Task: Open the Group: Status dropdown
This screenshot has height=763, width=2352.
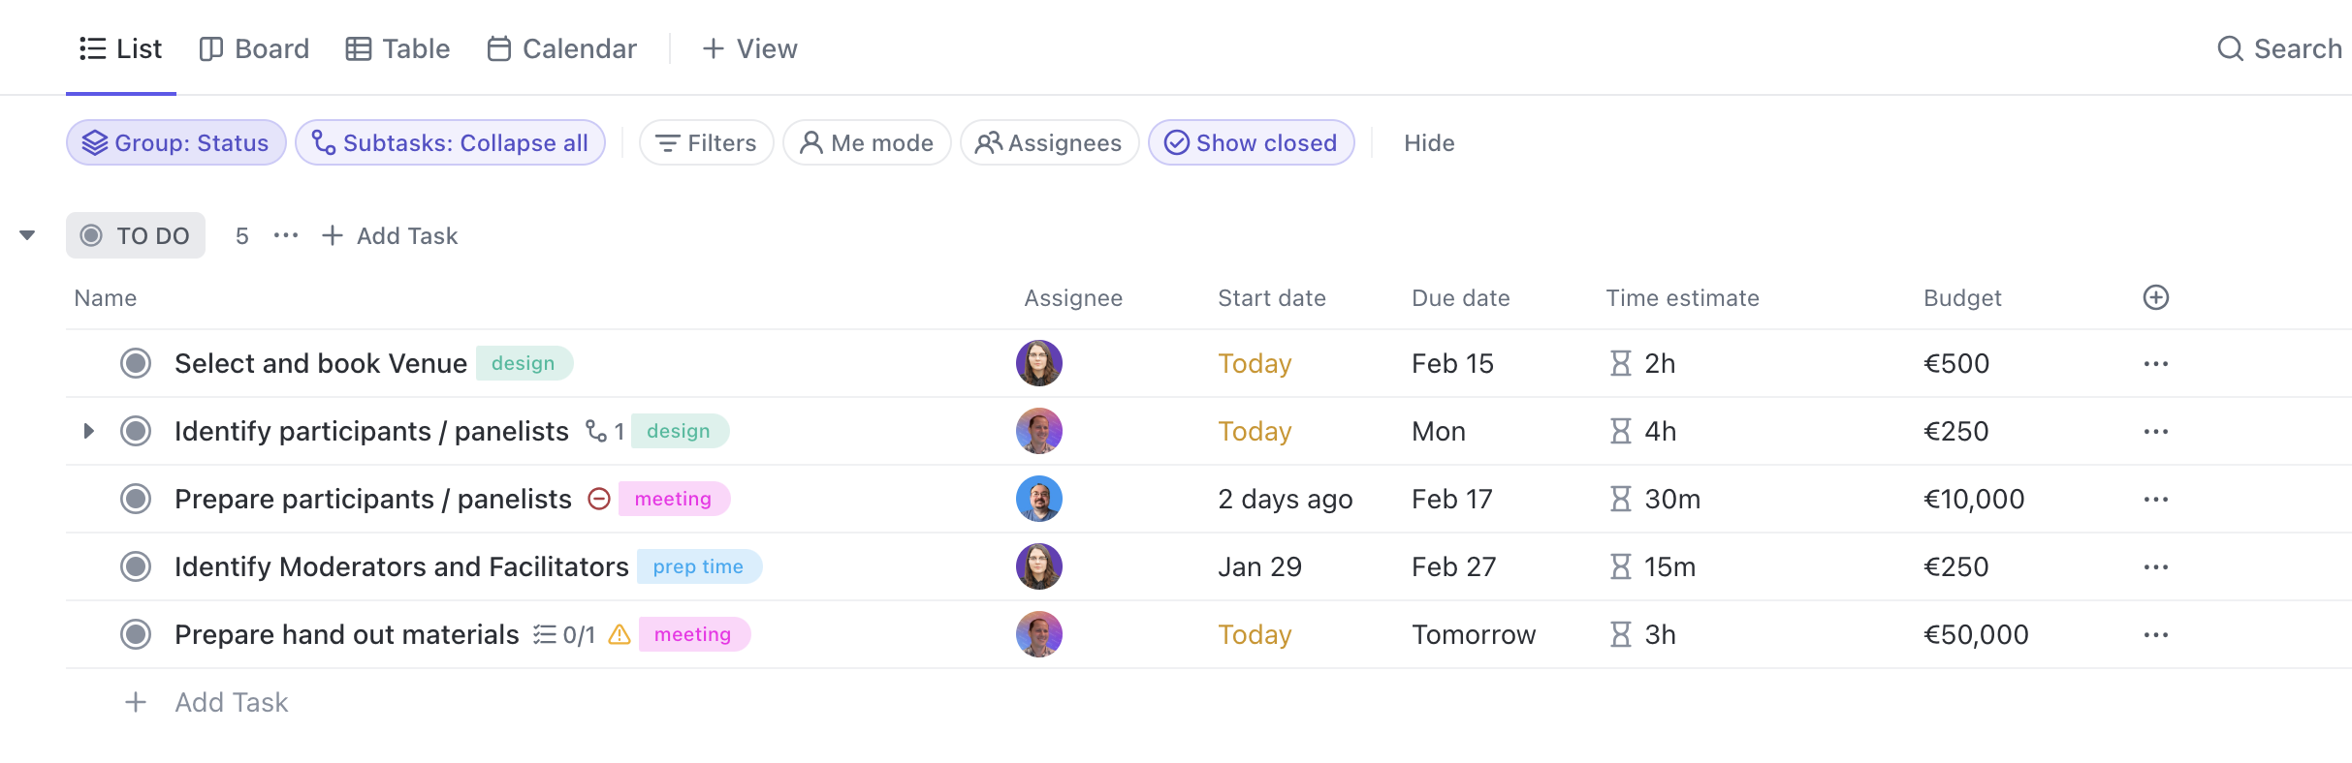Action: point(175,142)
